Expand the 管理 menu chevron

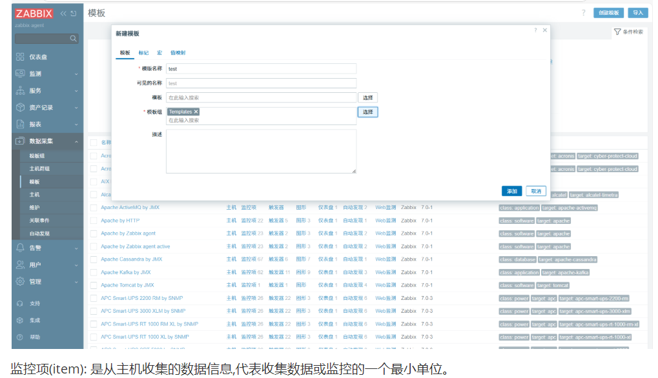click(76, 282)
